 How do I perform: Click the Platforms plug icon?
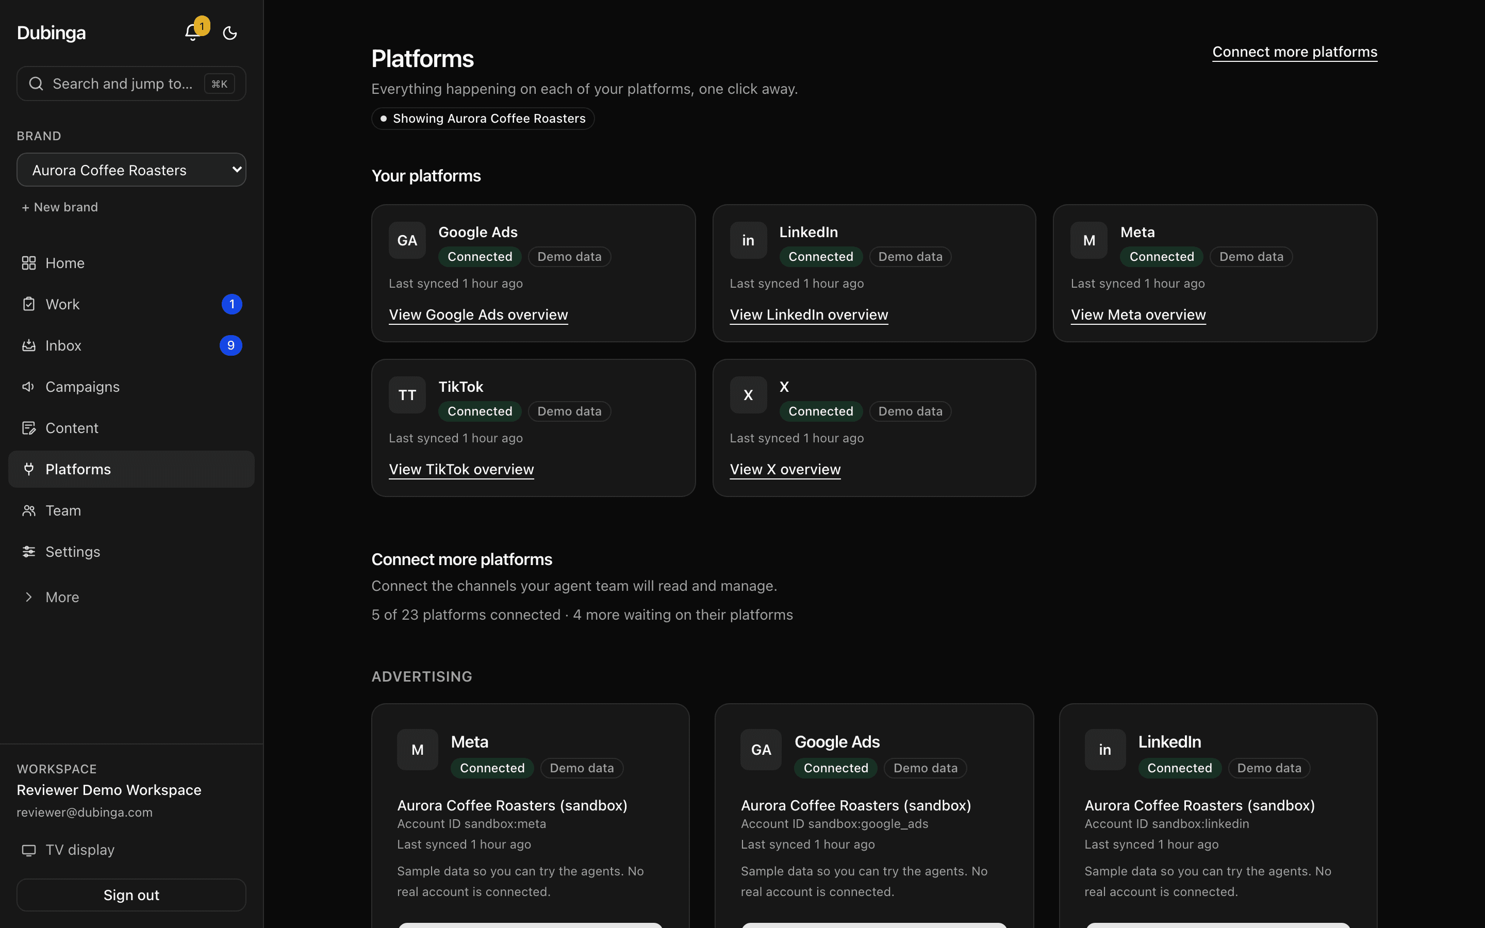pos(29,469)
